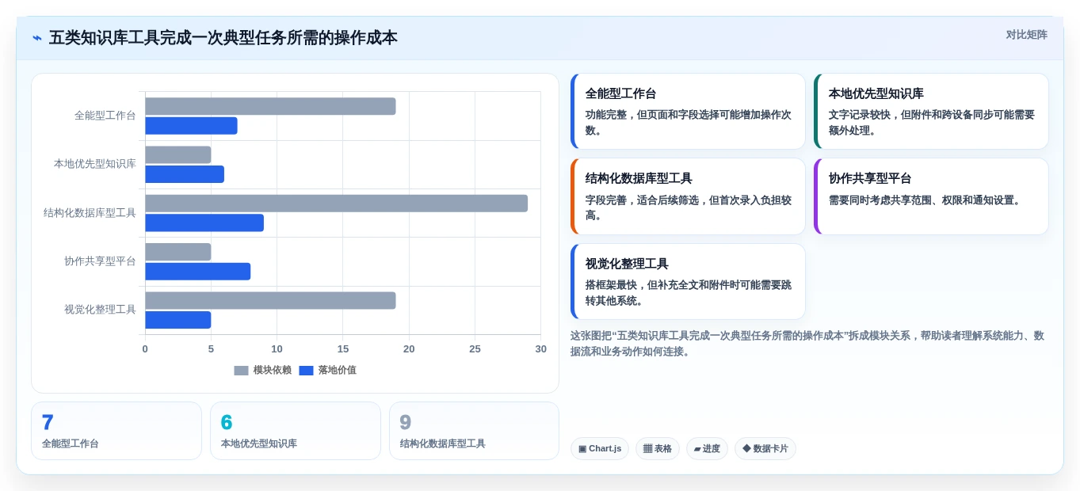1080x491 pixels.
Task: Click the summary paragraph starting with 这张图把
Action: pos(807,344)
